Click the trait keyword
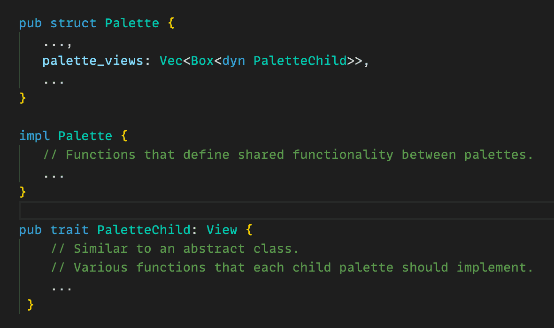Image resolution: width=554 pixels, height=328 pixels. pos(69,230)
